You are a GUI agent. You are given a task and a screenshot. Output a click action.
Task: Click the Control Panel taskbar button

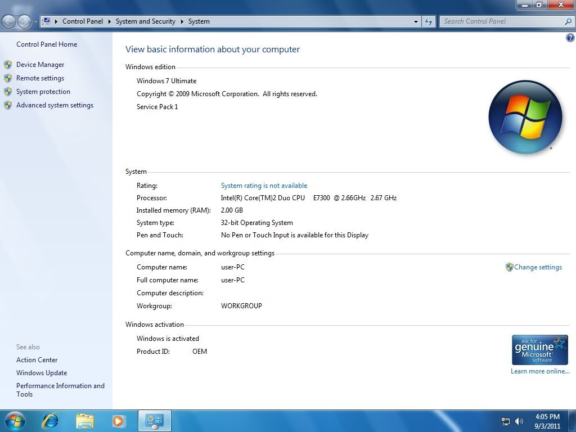point(154,421)
